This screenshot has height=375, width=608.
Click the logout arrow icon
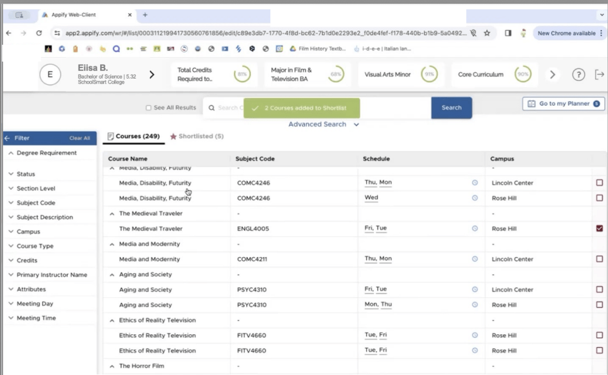click(x=599, y=75)
